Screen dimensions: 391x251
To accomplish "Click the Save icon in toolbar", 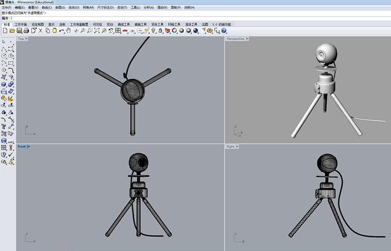I will tap(19, 31).
